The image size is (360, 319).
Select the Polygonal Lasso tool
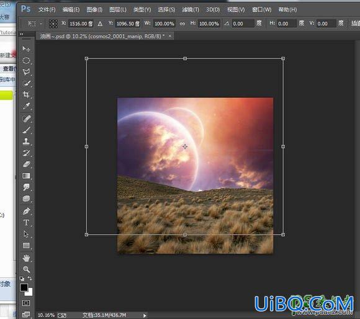(26, 71)
